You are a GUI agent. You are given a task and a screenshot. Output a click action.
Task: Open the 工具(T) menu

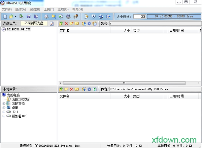coord(49,9)
